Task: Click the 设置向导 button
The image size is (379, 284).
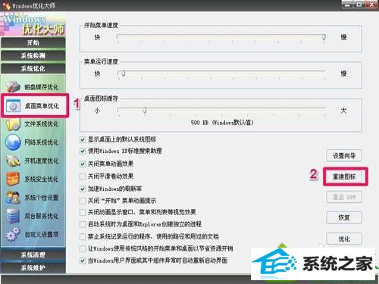Action: tap(344, 156)
